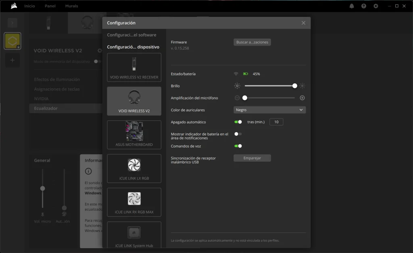Set the Amplificación del micrófono slider
The width and height of the screenshot is (413, 253).
click(270, 98)
